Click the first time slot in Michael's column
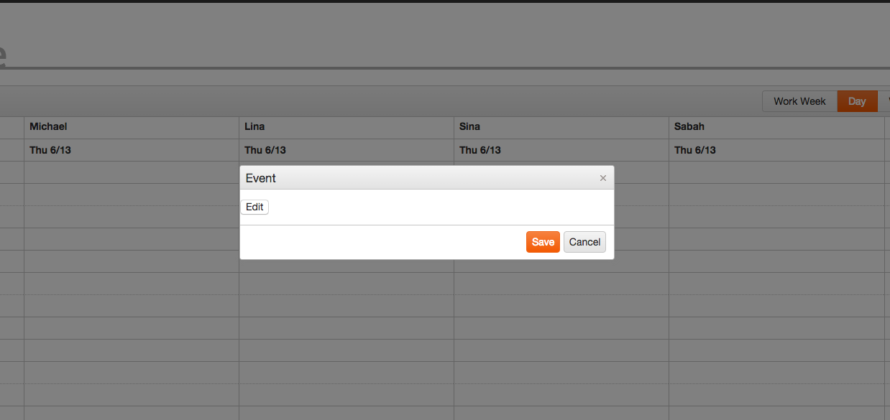This screenshot has width=890, height=420. (x=132, y=172)
